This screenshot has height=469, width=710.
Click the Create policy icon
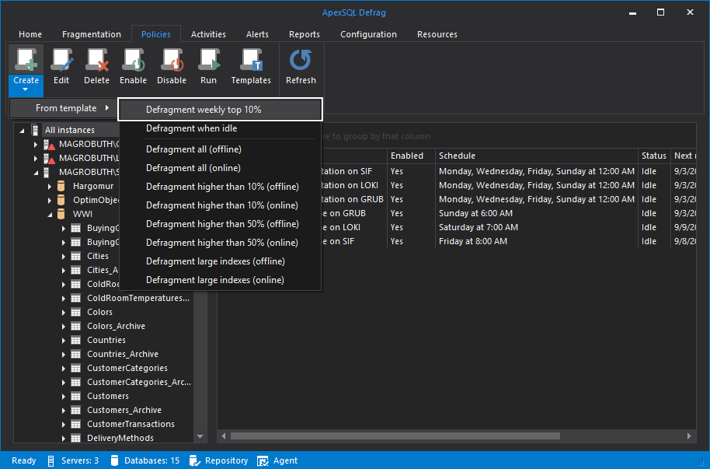pyautogui.click(x=26, y=60)
